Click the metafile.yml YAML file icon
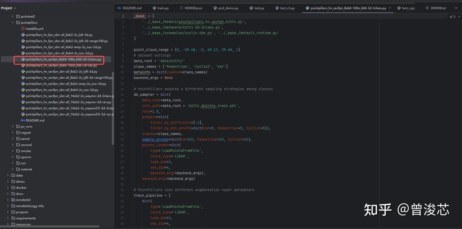This screenshot has height=229, width=462. pos(23,29)
